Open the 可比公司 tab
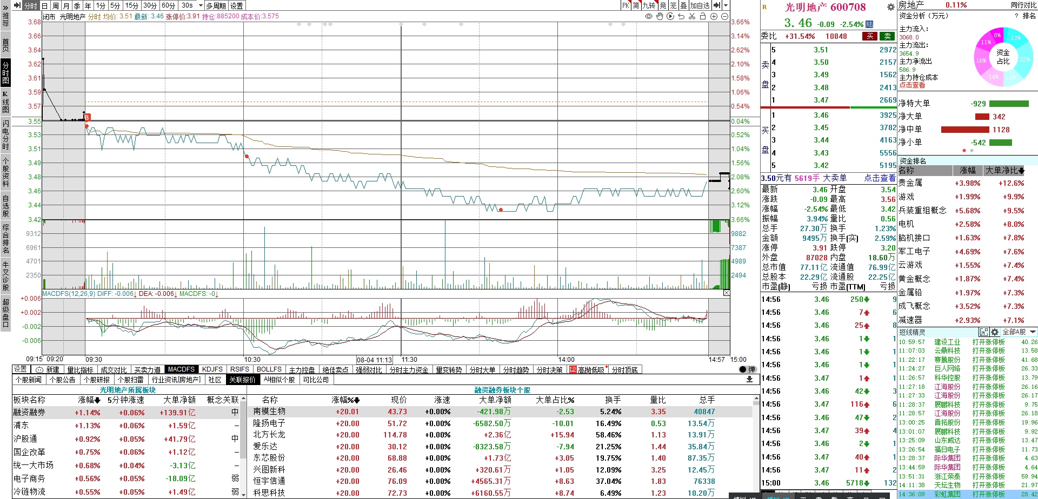This screenshot has height=499, width=1038. [x=316, y=380]
